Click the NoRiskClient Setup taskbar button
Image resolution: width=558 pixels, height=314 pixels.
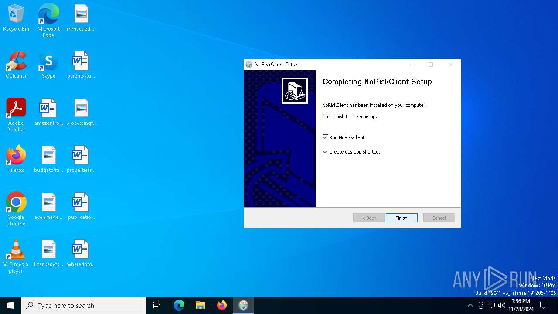coord(243,305)
